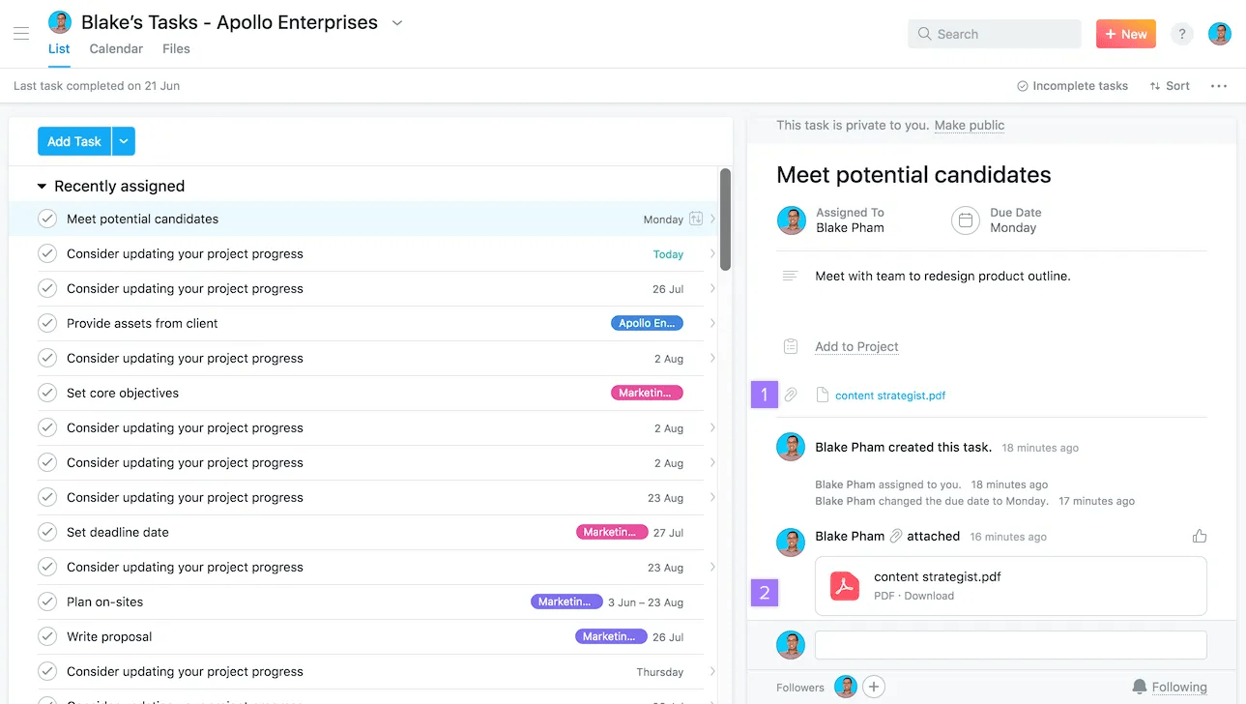The width and height of the screenshot is (1246, 704).
Task: Collapse the Recently assigned section
Action: click(x=41, y=186)
